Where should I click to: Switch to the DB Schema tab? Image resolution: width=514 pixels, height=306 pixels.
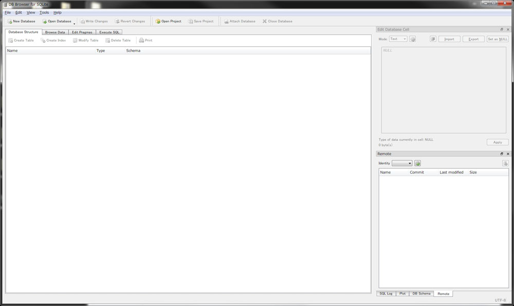click(x=421, y=294)
